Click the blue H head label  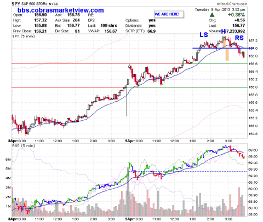point(224,32)
